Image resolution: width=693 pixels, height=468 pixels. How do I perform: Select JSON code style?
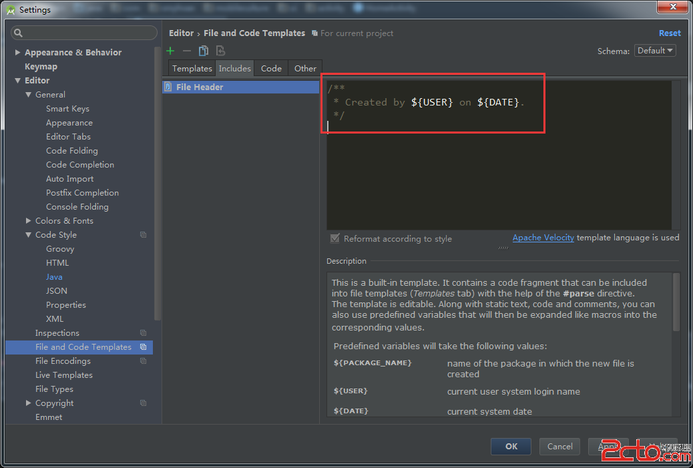[x=57, y=291]
